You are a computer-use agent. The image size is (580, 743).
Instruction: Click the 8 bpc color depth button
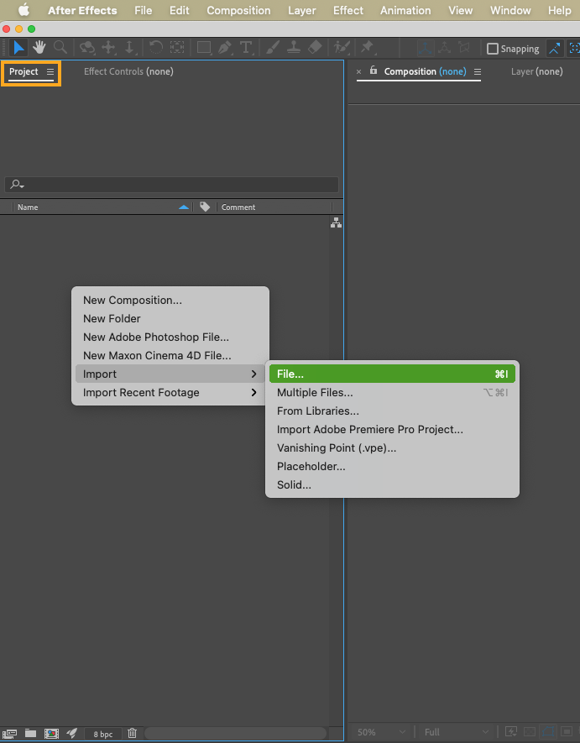click(102, 734)
